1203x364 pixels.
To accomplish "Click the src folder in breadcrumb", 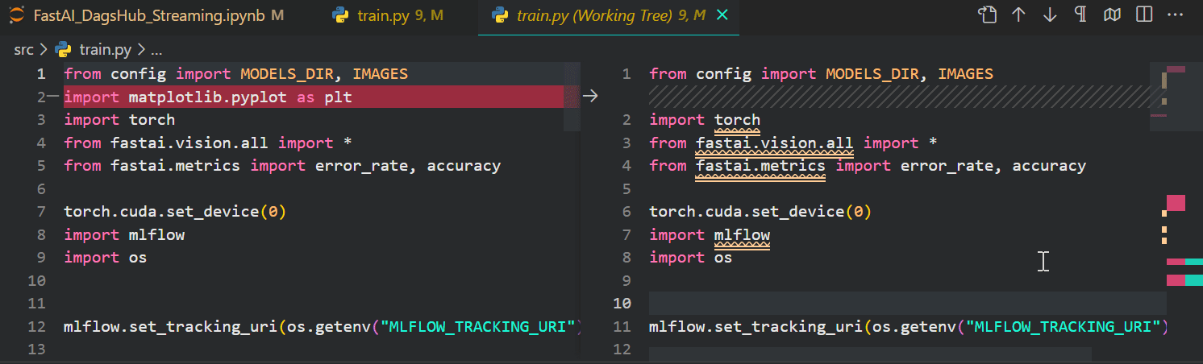I will (23, 50).
